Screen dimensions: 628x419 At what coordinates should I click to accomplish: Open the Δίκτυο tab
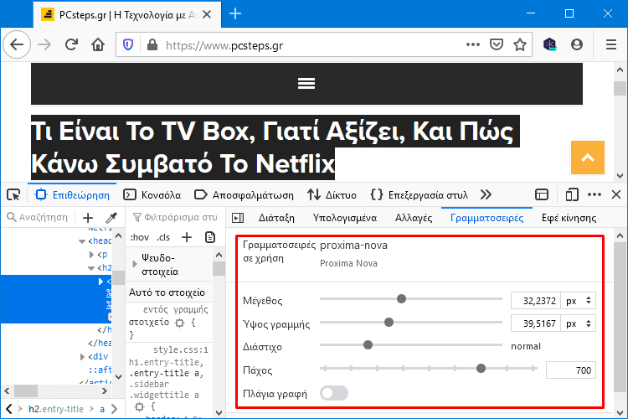point(332,195)
